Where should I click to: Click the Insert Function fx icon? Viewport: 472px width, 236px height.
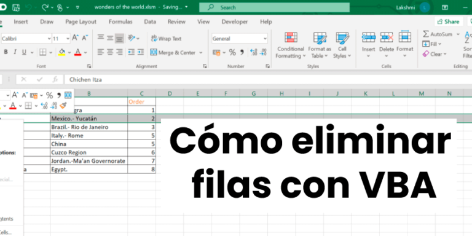coord(55,79)
